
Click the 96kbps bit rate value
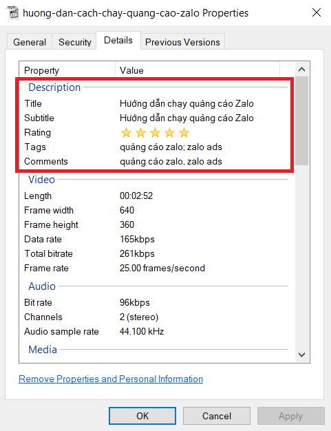pyautogui.click(x=135, y=303)
